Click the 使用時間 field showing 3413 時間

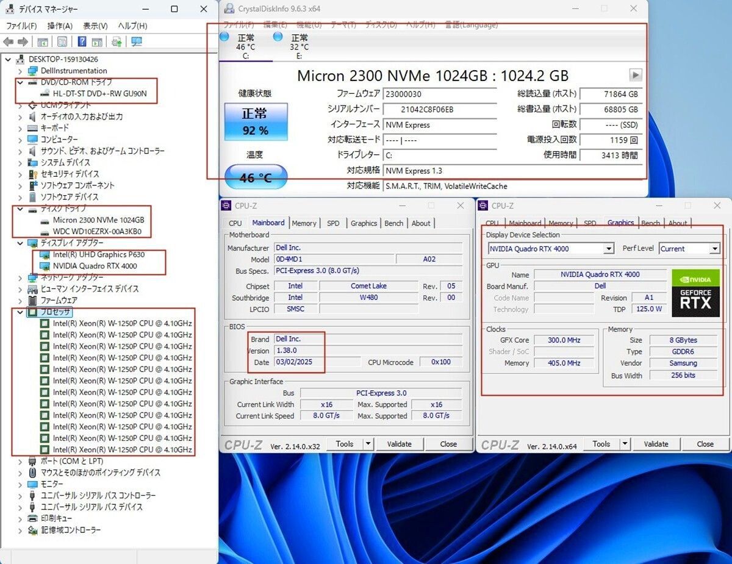pyautogui.click(x=610, y=155)
